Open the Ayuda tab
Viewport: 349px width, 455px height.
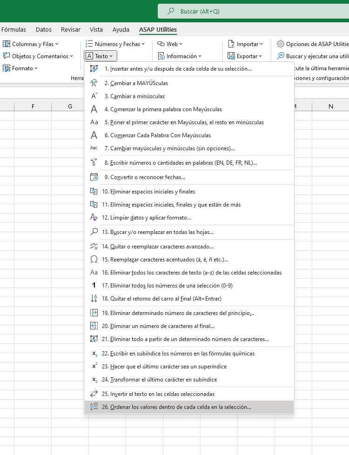coord(121,30)
